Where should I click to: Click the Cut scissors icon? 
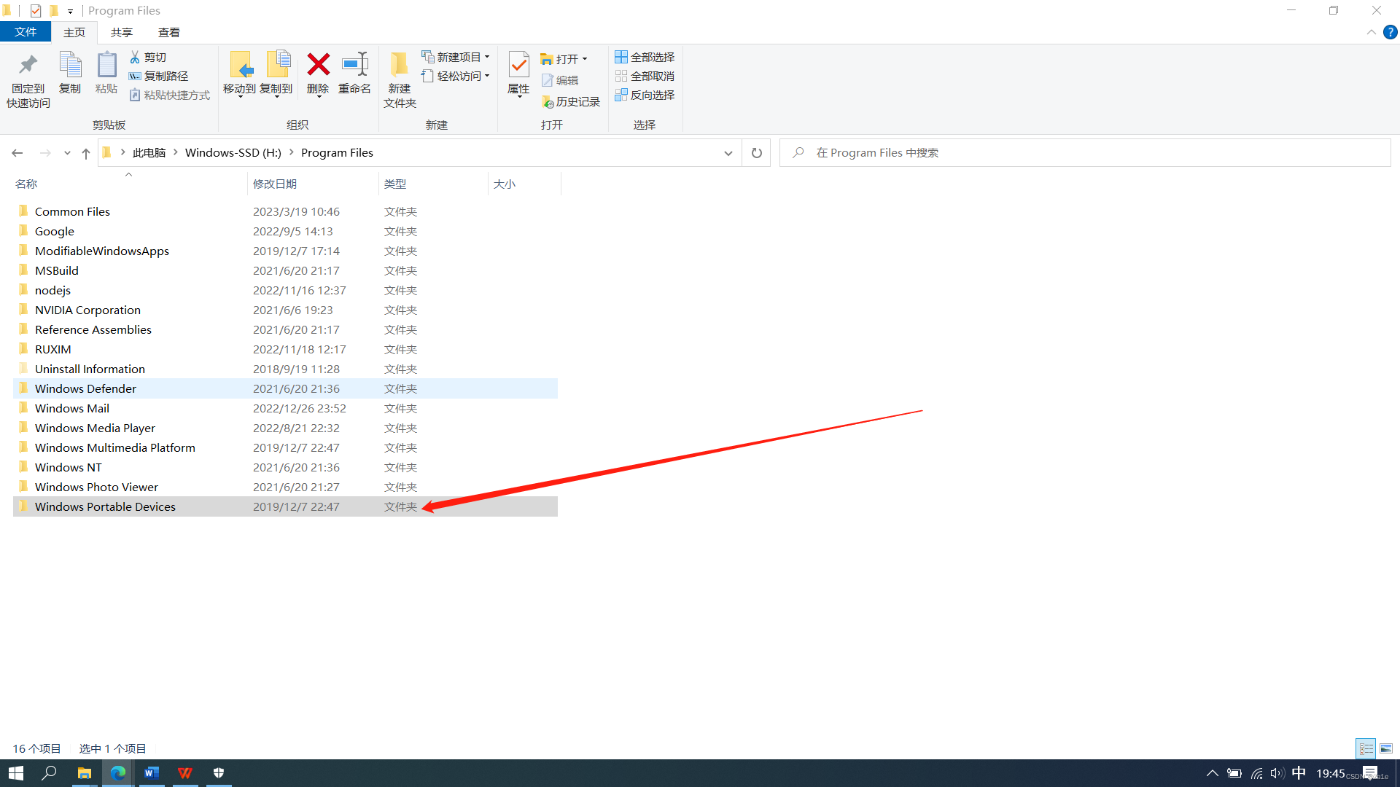[x=135, y=57]
